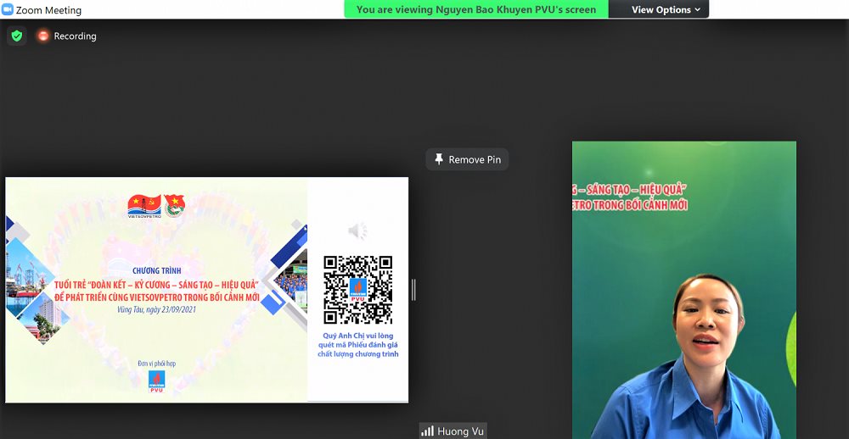This screenshot has width=849, height=439.
Task: Click the signal bars icon beside Huong Vu
Action: (427, 431)
